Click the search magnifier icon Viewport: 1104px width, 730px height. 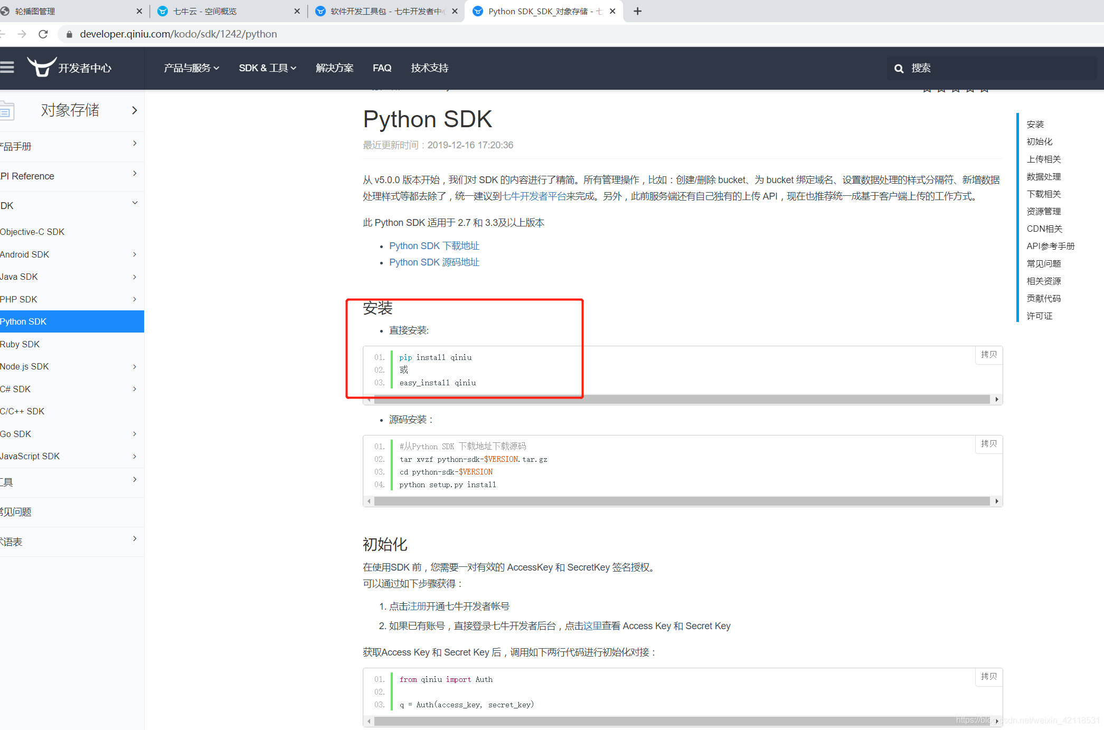pos(899,69)
